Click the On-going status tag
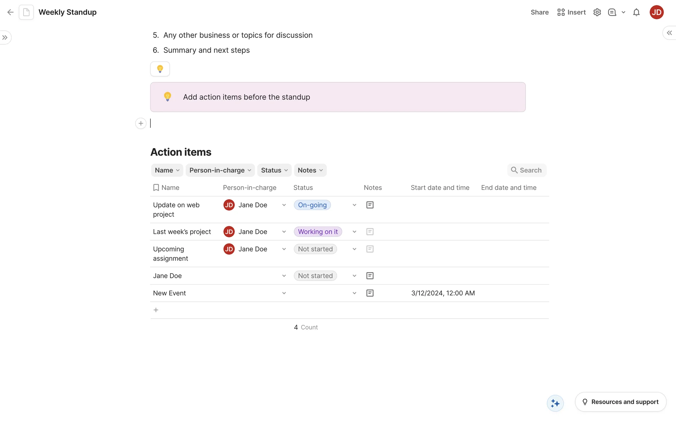This screenshot has width=676, height=422. click(312, 205)
